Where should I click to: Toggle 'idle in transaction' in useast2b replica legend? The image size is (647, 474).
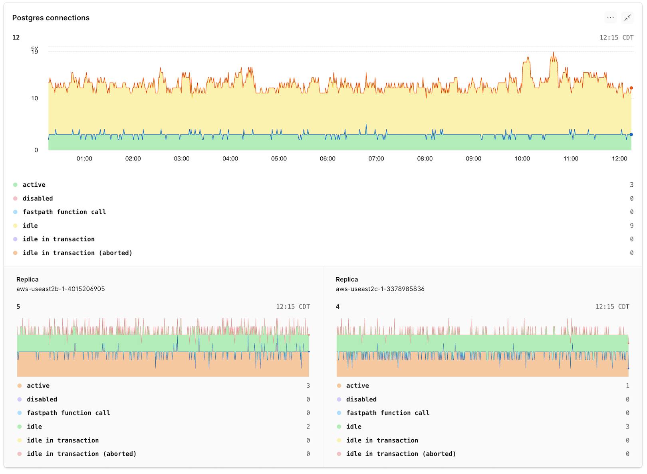[x=63, y=440]
